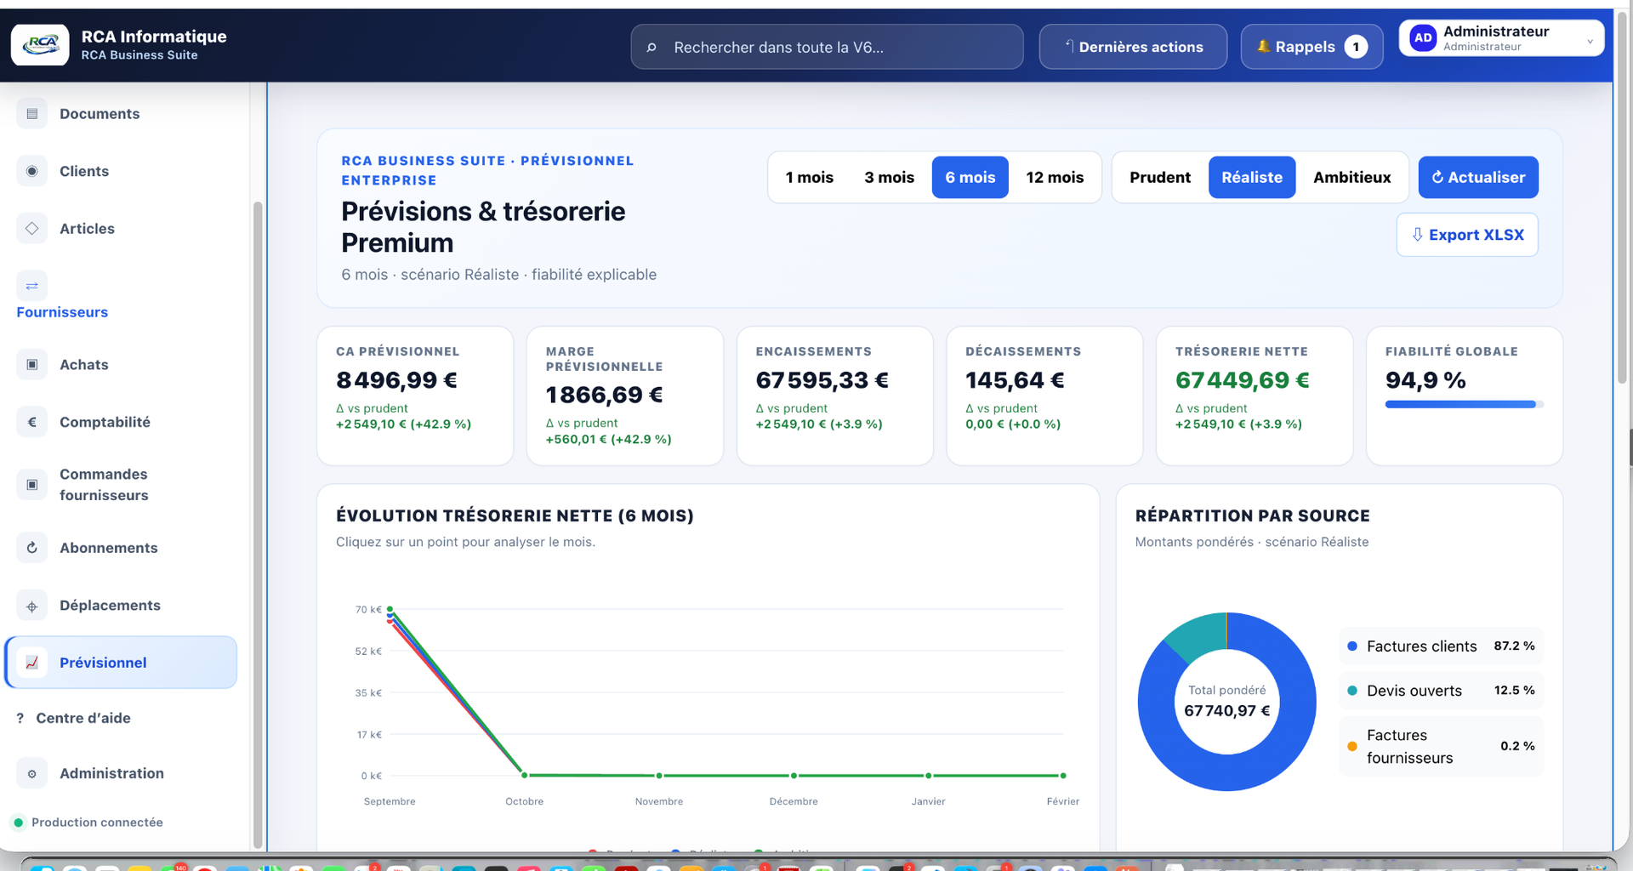Go to the Achats section
This screenshot has width=1633, height=871.
point(120,364)
